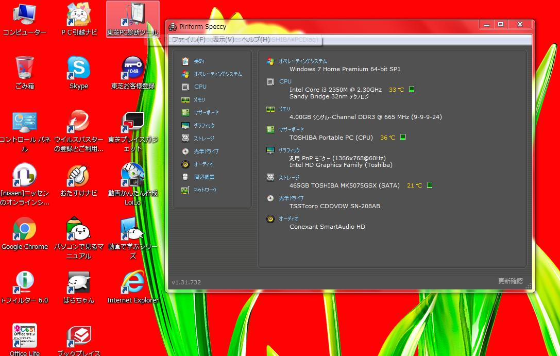Click the 更新確認 update check link
This screenshot has width=560, height=356.
pos(511,281)
